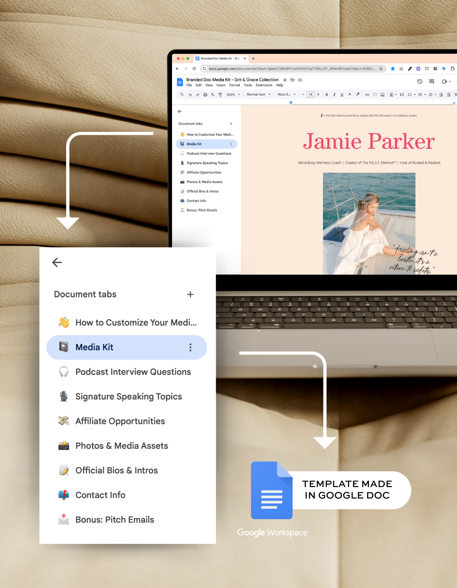This screenshot has width=457, height=588.
Task: Decrease indent in the Docs toolbar
Action: click(x=441, y=95)
